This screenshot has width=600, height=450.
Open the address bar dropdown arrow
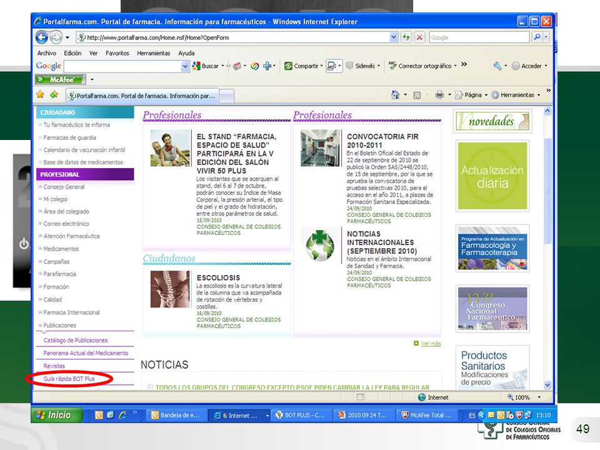pyautogui.click(x=393, y=37)
